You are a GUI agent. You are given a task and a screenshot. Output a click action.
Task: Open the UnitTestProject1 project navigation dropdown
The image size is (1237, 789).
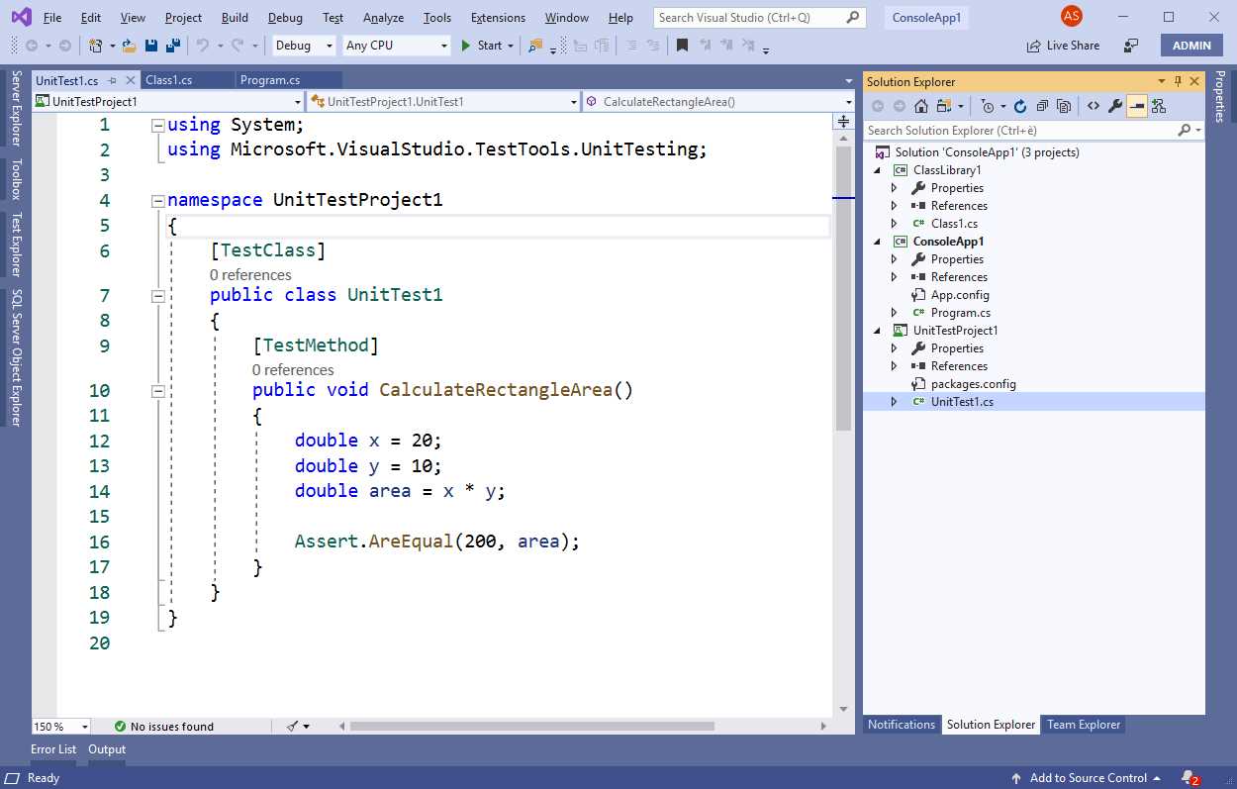pos(298,101)
